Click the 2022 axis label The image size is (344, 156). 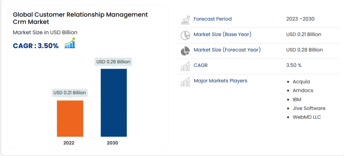tap(69, 143)
